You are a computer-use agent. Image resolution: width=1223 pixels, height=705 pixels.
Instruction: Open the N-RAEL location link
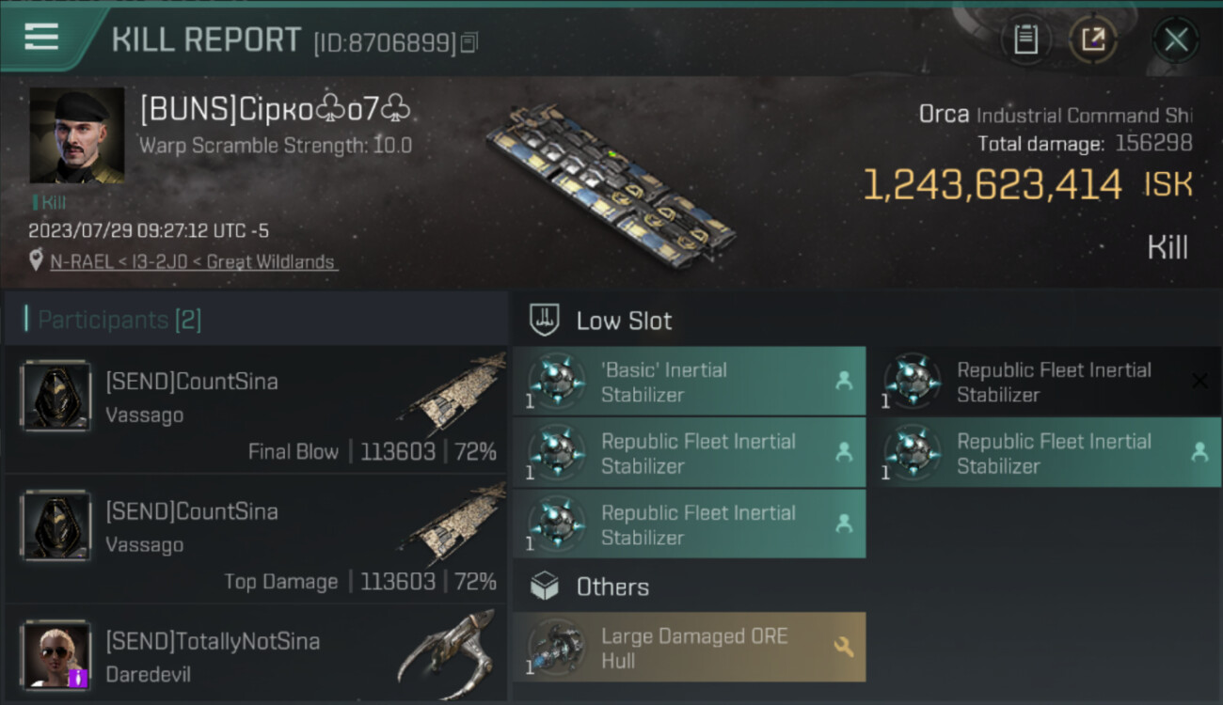tap(194, 262)
